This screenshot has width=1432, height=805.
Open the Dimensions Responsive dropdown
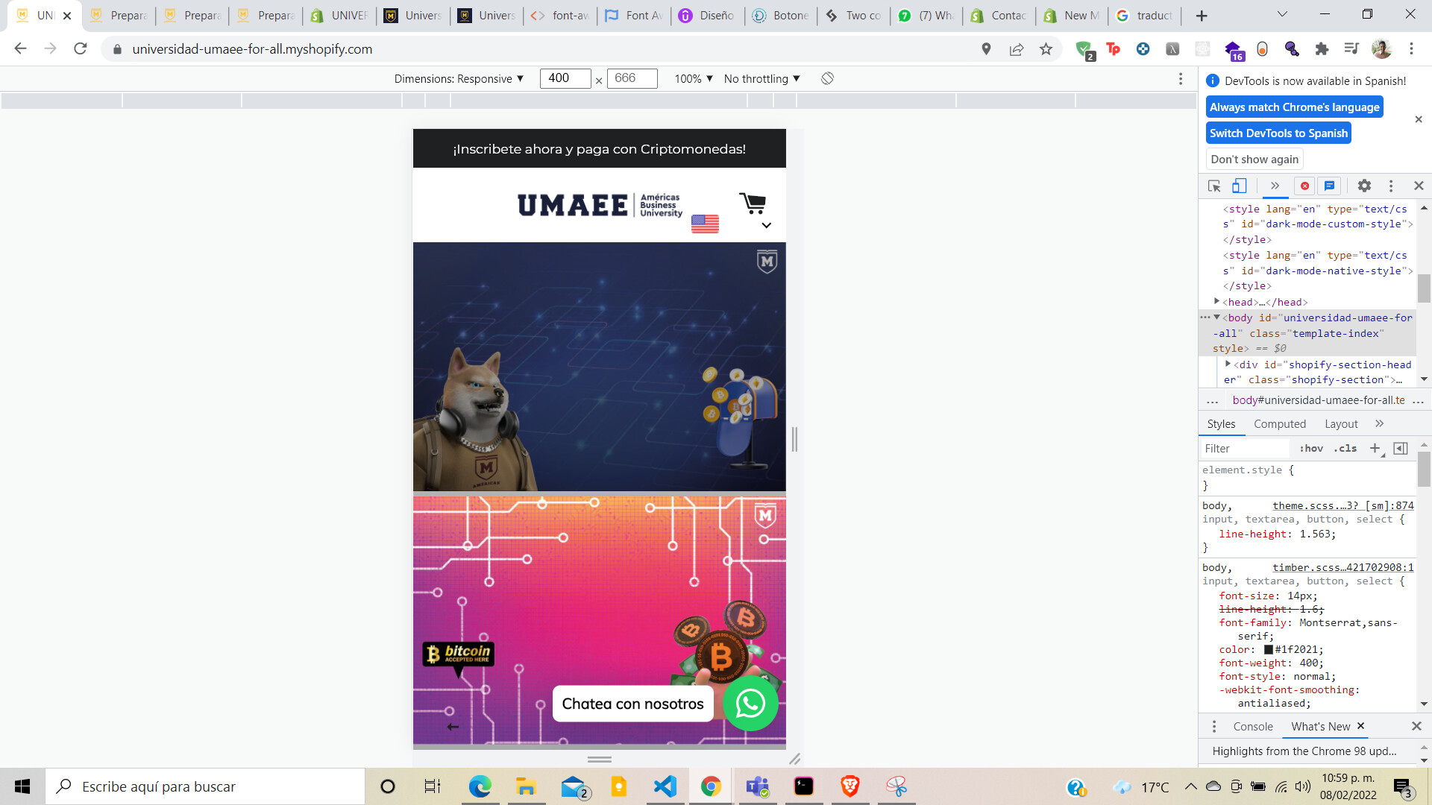(459, 78)
